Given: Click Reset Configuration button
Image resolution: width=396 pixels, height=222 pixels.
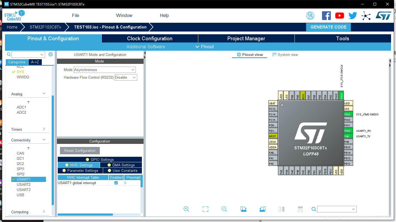Looking at the screenshot, I should [x=80, y=150].
